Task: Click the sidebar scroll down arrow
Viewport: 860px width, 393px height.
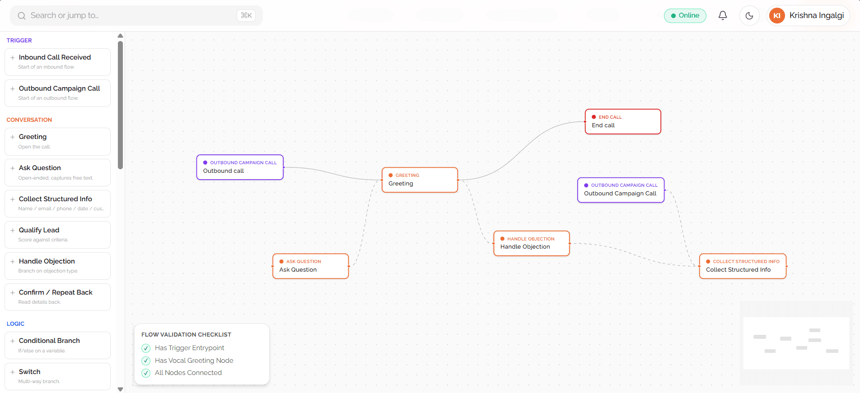Action: [x=120, y=389]
